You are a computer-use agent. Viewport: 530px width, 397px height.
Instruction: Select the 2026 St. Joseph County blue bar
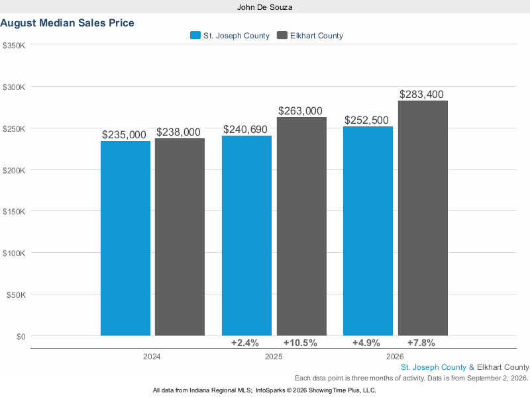click(368, 231)
